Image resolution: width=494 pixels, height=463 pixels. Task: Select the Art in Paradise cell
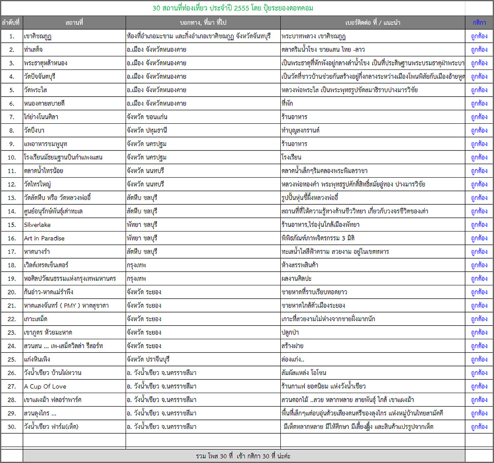(44, 238)
